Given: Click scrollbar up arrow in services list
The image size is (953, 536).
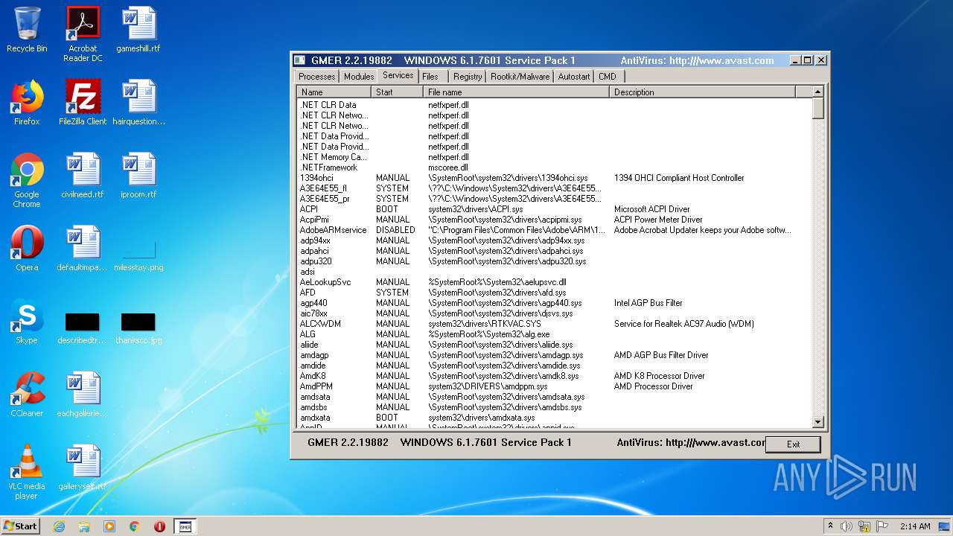Looking at the screenshot, I should click(817, 92).
